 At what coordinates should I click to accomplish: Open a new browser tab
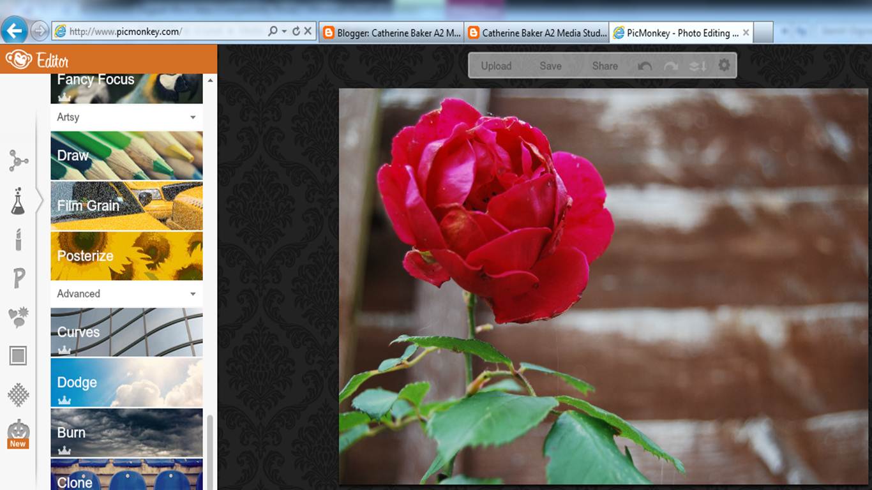(x=764, y=33)
